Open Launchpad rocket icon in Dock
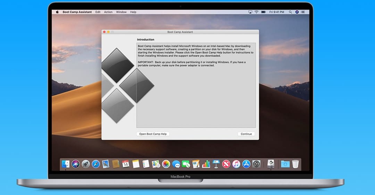The height and width of the screenshot is (195, 375). (86, 164)
